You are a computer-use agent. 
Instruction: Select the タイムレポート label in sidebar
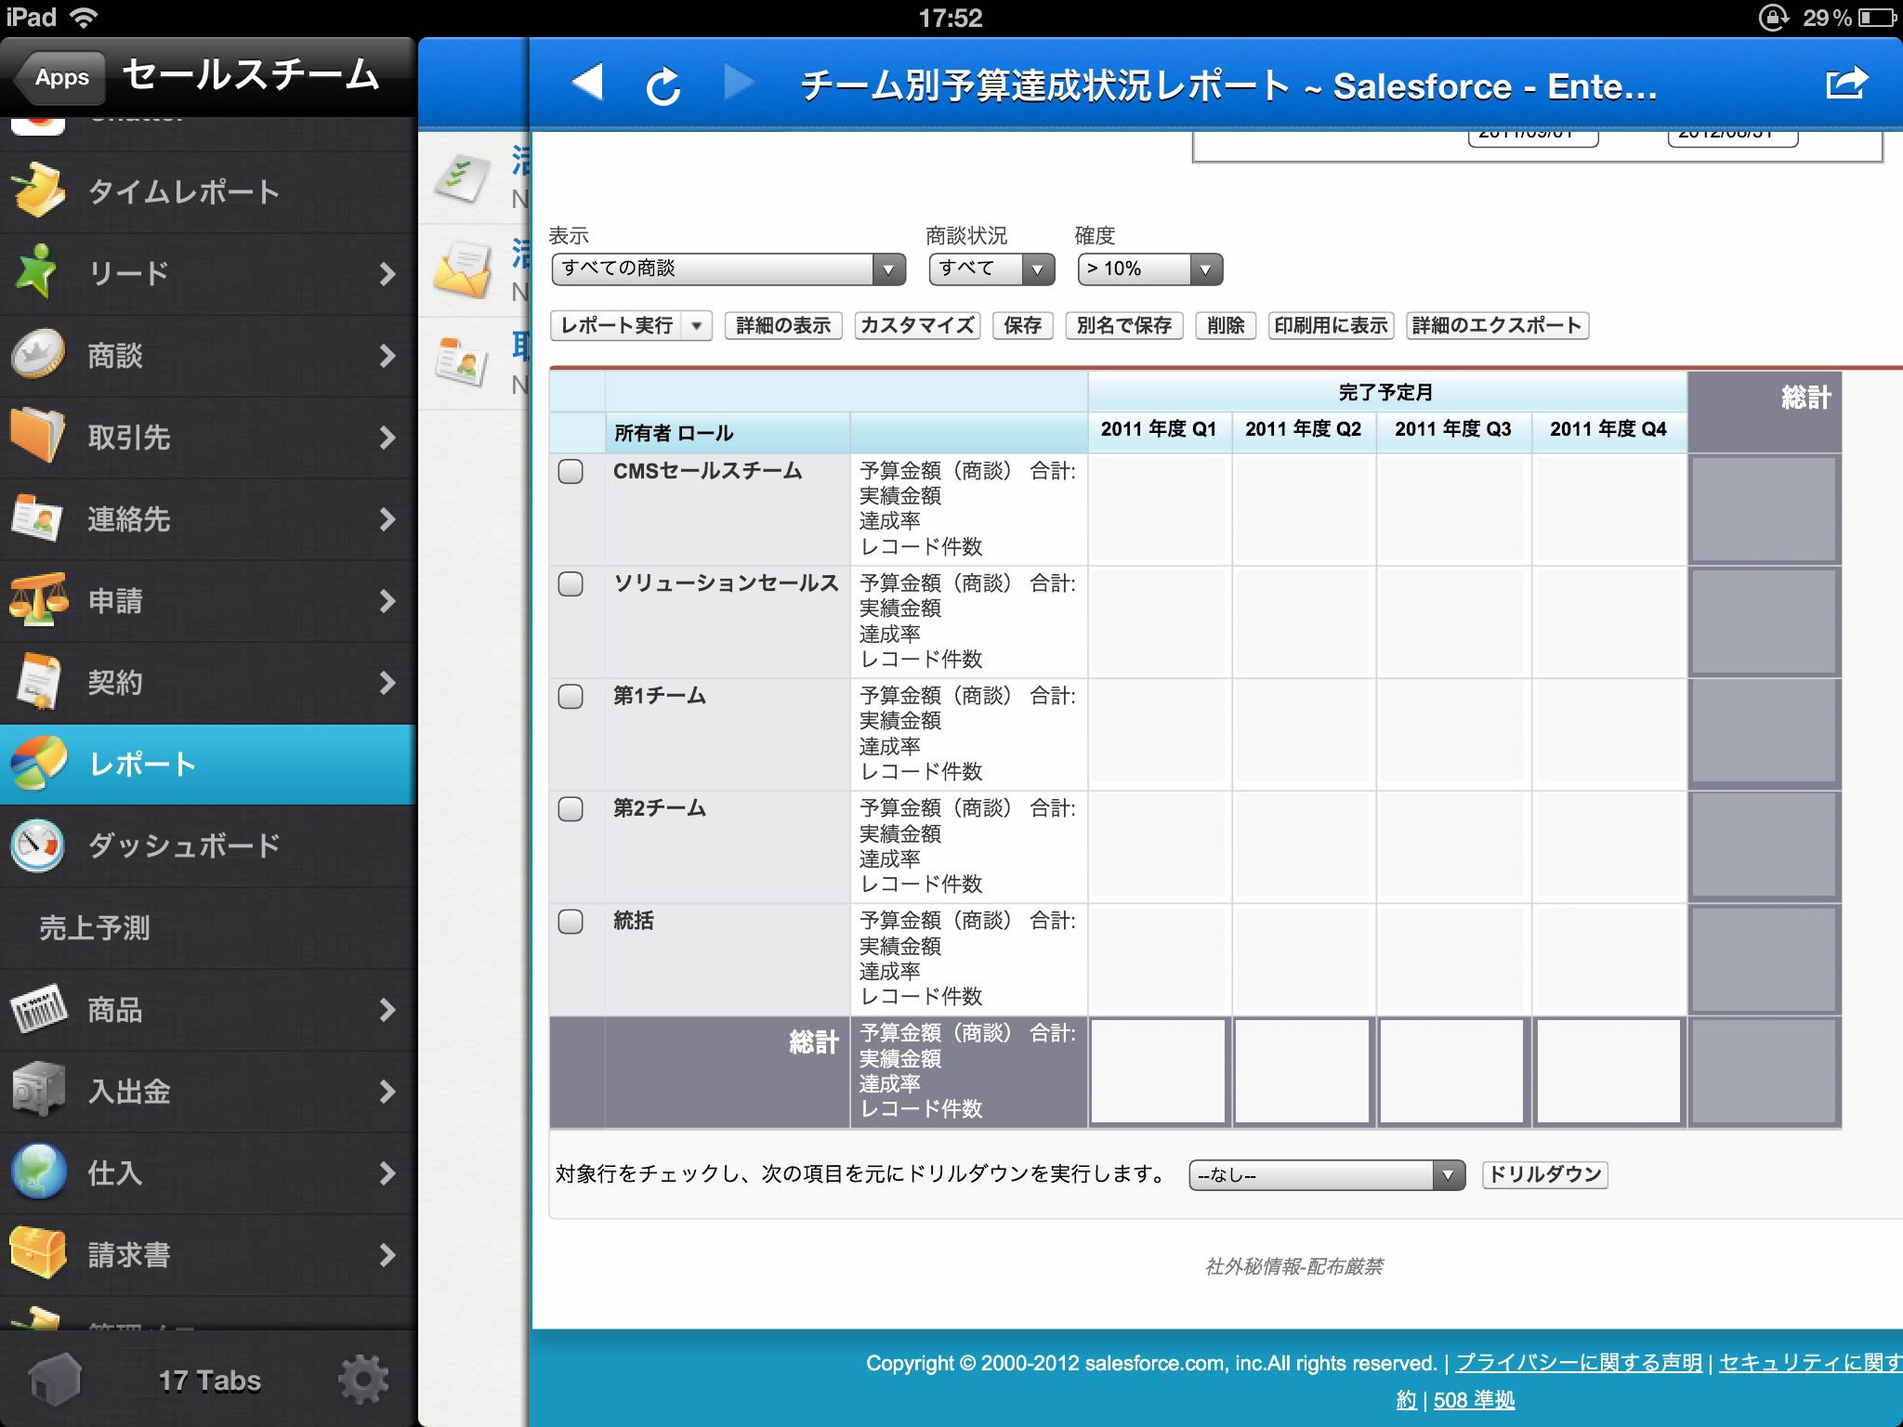coord(183,191)
